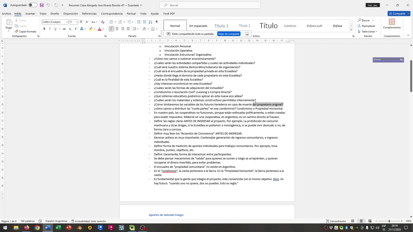Switch to Diseño tab
The height and width of the screenshot is (232, 413).
[55, 14]
